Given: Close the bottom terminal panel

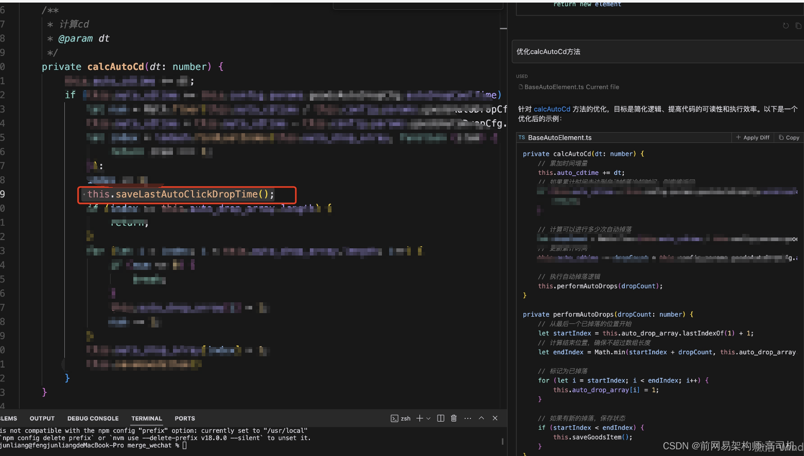Looking at the screenshot, I should (495, 418).
